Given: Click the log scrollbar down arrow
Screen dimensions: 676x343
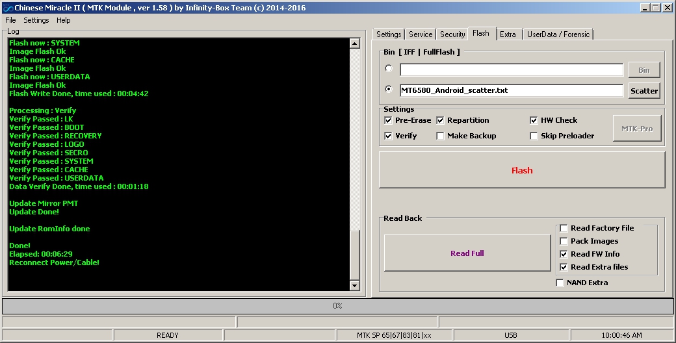Looking at the screenshot, I should [354, 285].
